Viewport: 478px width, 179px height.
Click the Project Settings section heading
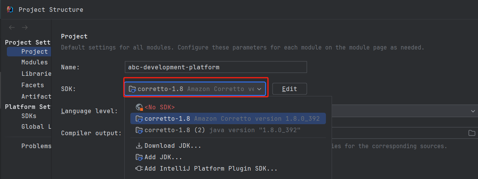(x=28, y=42)
